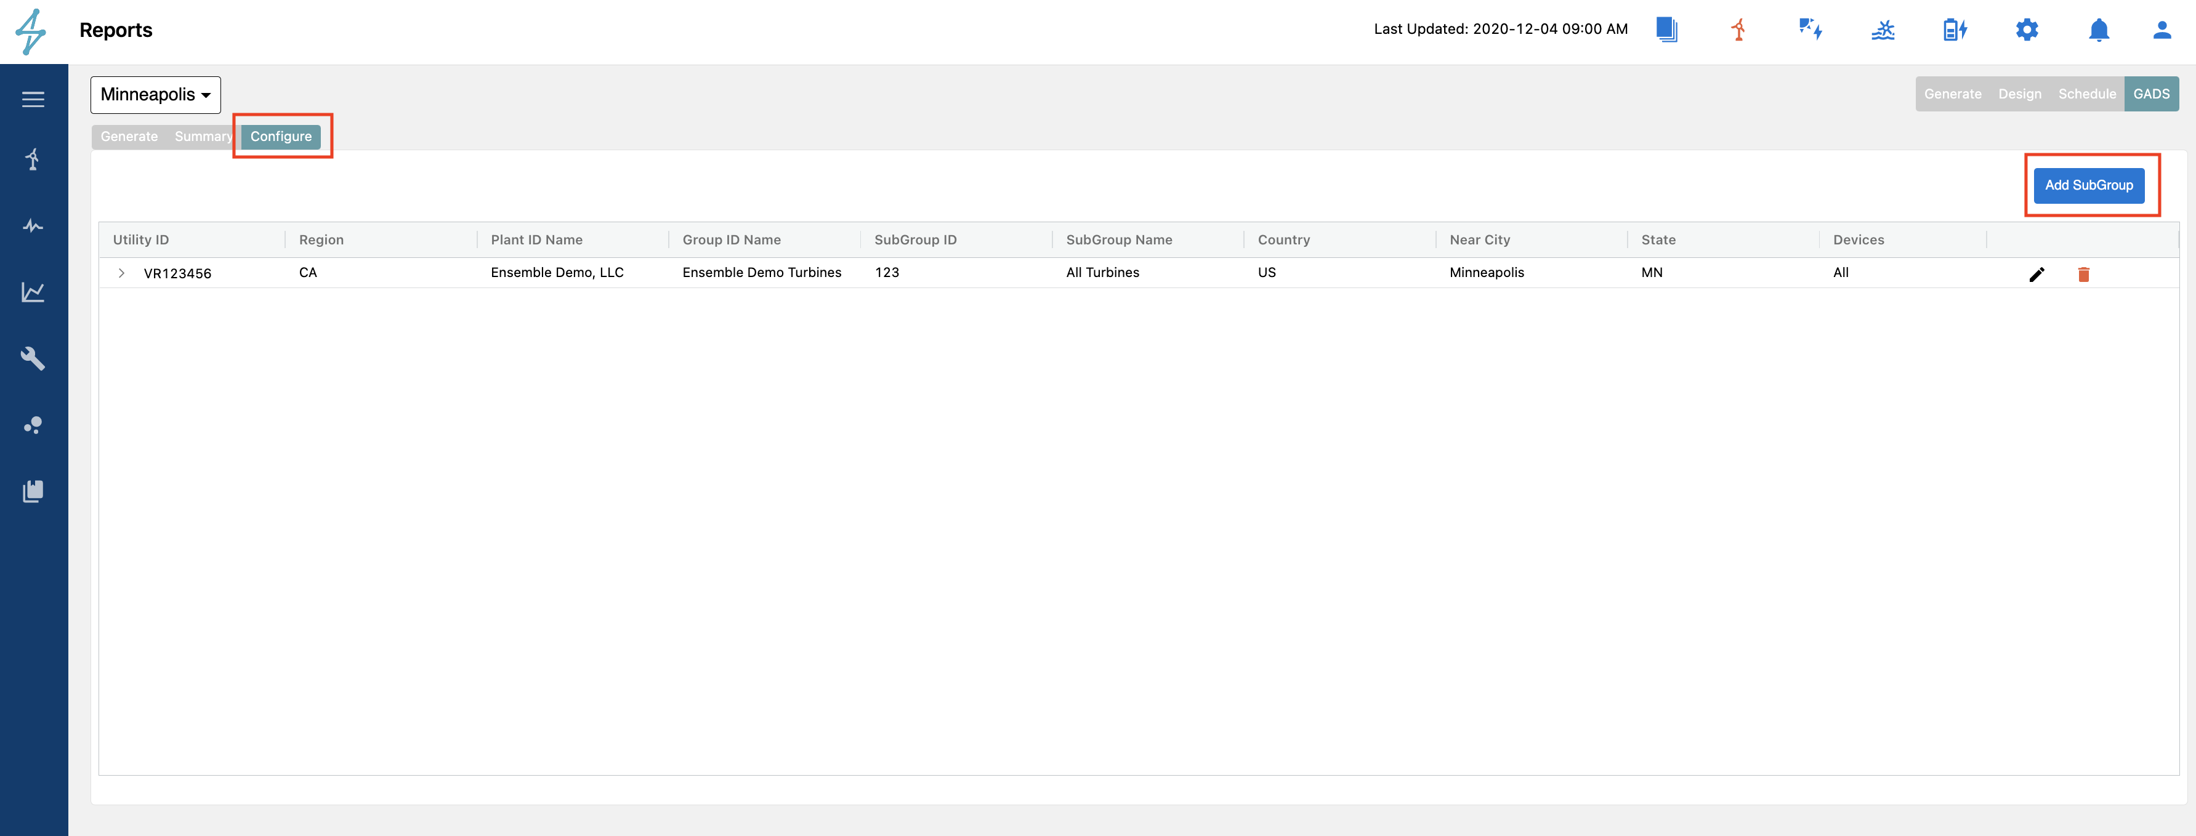2196x836 pixels.
Task: Click the Add SubGroup button
Action: pyautogui.click(x=2089, y=185)
